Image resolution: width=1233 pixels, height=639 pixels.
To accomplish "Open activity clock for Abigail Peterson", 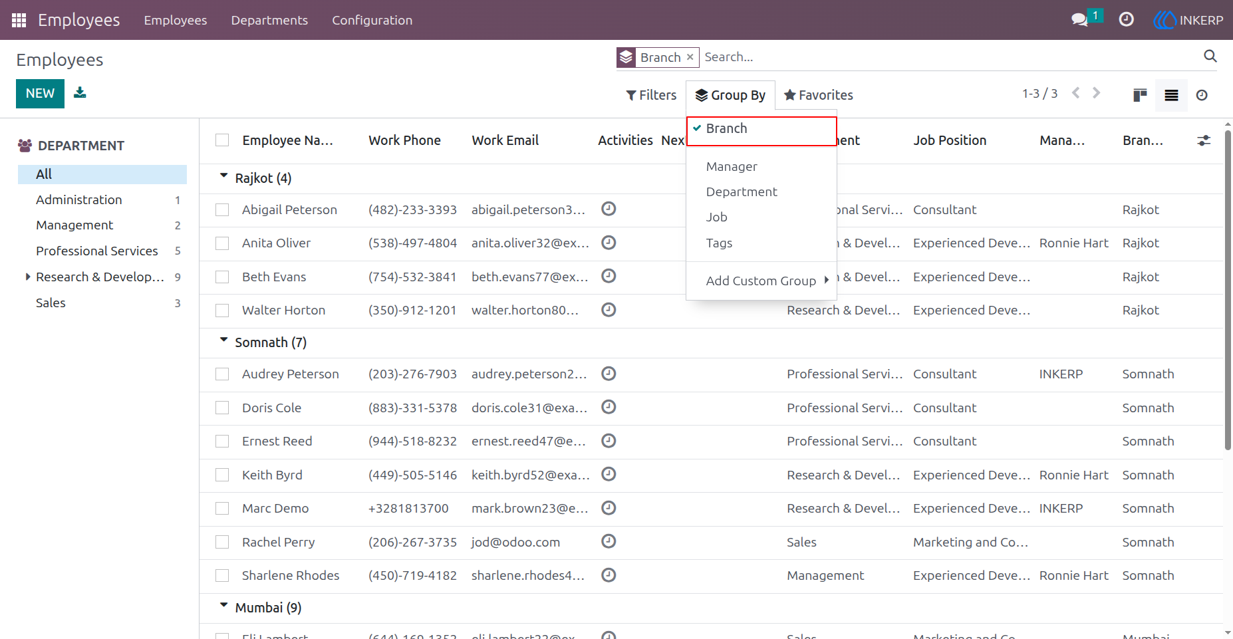I will tap(608, 209).
